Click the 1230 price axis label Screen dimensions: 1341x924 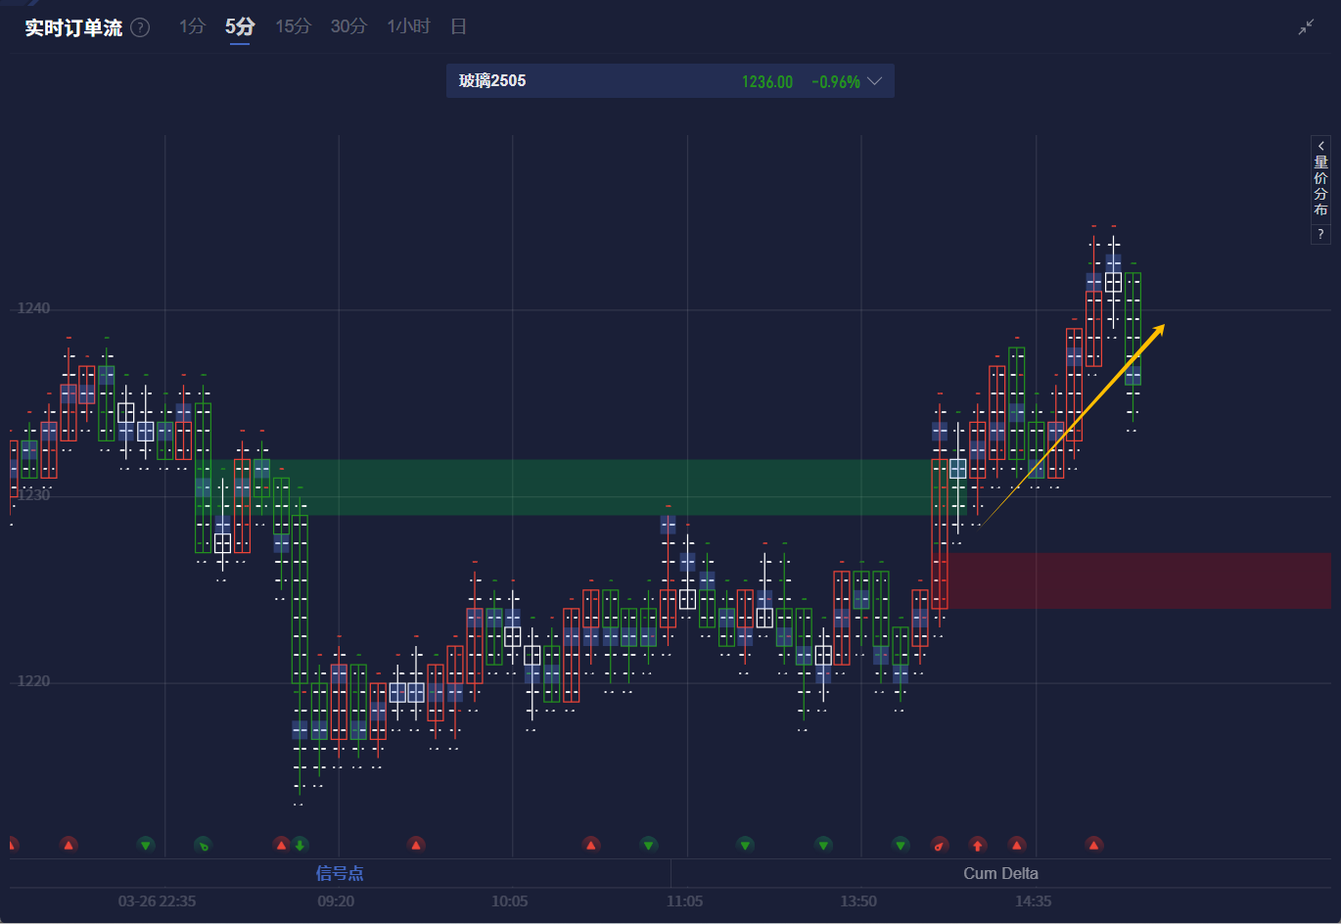(x=33, y=495)
